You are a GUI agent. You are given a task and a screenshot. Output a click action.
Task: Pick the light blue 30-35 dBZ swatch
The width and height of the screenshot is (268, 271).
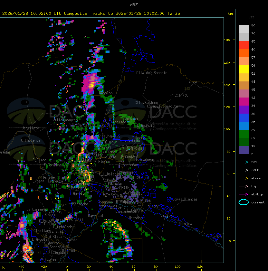tap(244, 126)
